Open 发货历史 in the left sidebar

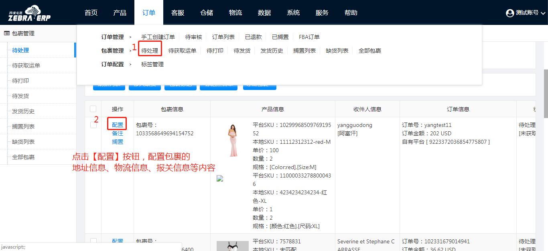click(23, 111)
